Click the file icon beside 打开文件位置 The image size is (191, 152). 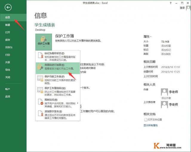point(145,120)
